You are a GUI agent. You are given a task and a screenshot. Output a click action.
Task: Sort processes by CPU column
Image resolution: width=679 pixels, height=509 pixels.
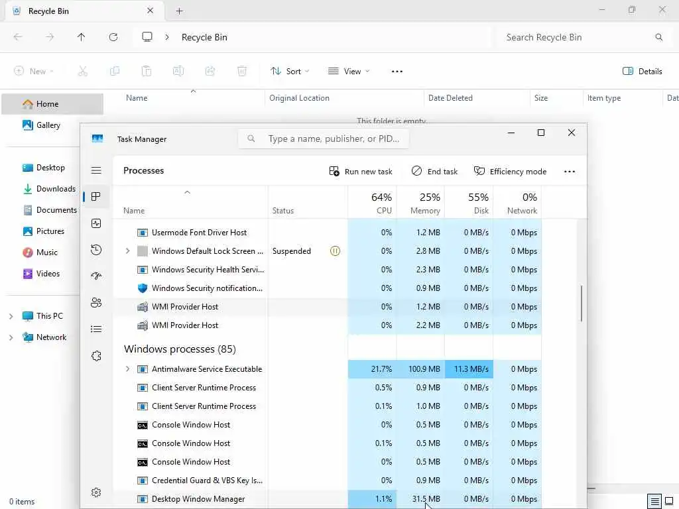click(x=373, y=203)
